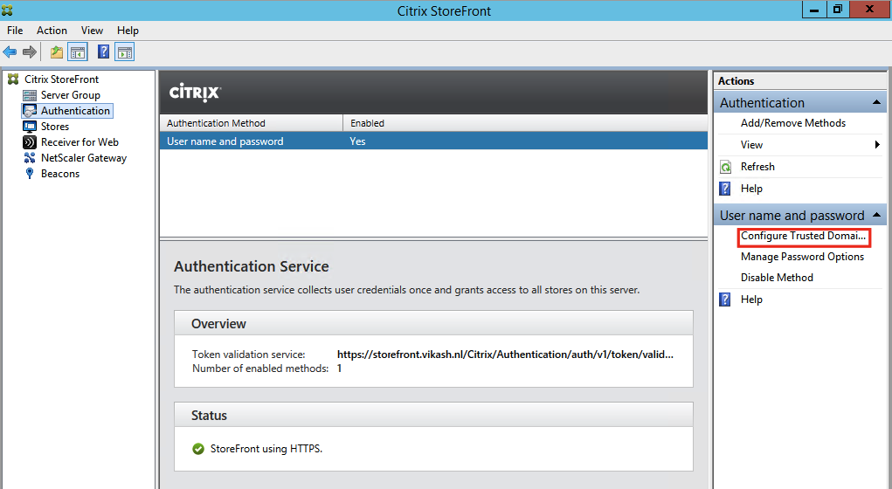Screen dimensions: 892x489
Task: Click the blue Help toolbar icon
Action: [104, 52]
